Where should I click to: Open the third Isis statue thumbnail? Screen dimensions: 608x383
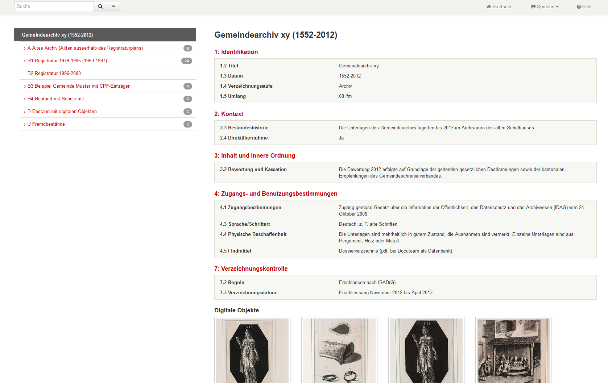pyautogui.click(x=426, y=350)
